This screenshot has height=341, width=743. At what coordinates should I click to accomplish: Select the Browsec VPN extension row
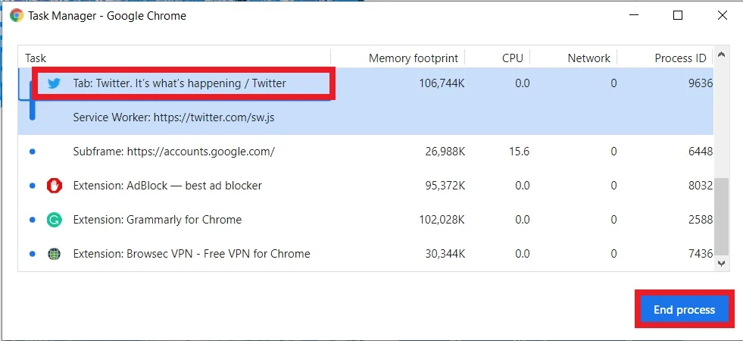pos(366,254)
